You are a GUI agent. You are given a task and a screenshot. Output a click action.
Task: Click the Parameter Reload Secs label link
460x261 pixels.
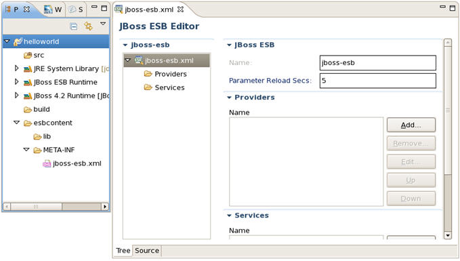270,81
